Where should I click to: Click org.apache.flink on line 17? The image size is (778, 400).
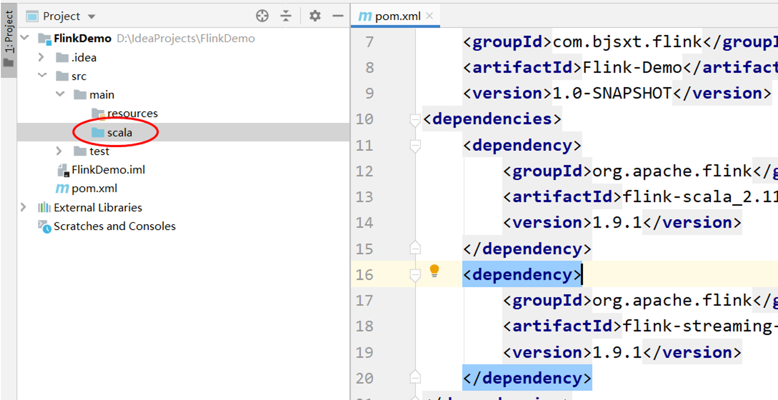click(672, 301)
